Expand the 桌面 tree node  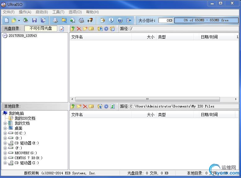click(x=5, y=128)
